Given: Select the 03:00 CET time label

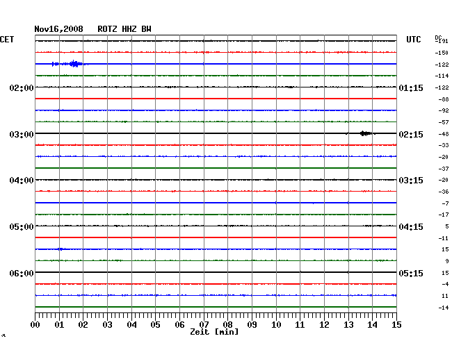Looking at the screenshot, I should (22, 135).
